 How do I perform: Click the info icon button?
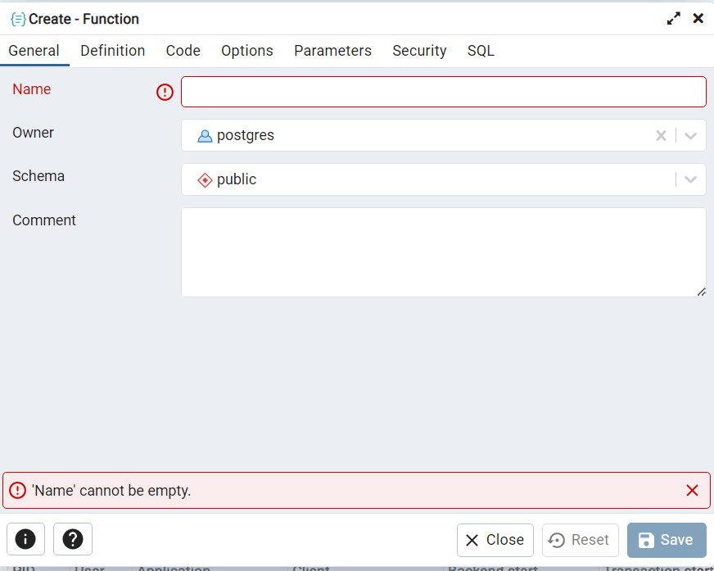click(x=25, y=539)
